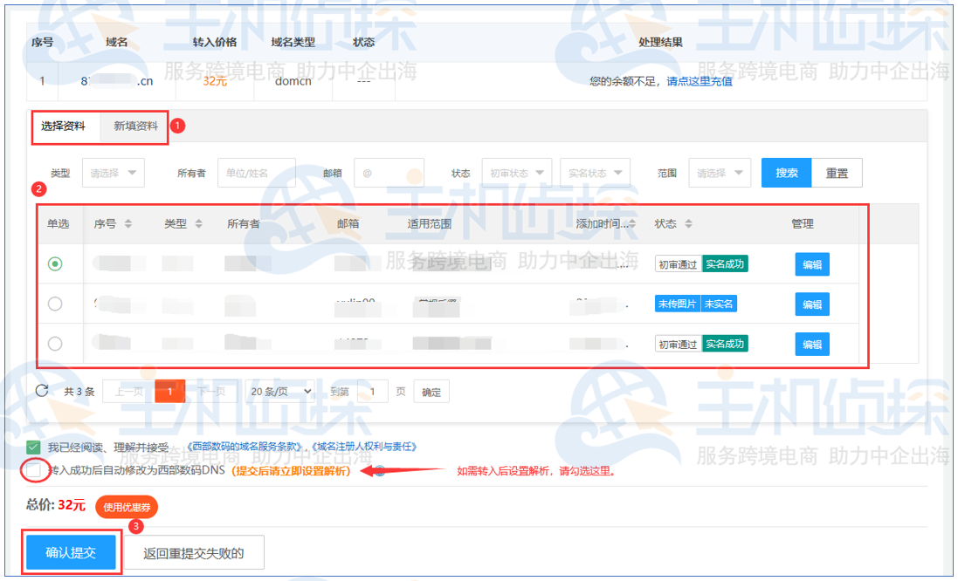Sort records by the 状态 column
The width and height of the screenshot is (958, 581).
pos(686,223)
